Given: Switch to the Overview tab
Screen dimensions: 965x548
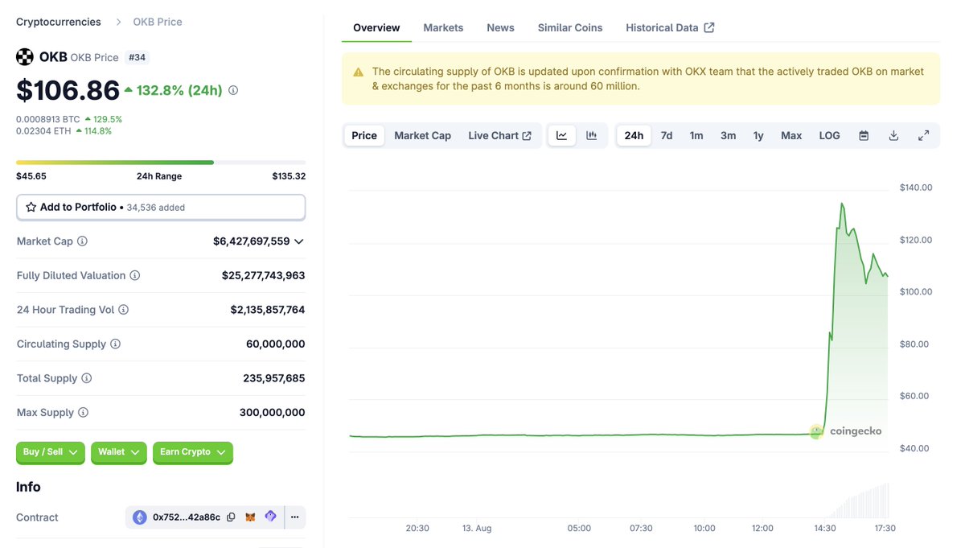Looking at the screenshot, I should 376,27.
